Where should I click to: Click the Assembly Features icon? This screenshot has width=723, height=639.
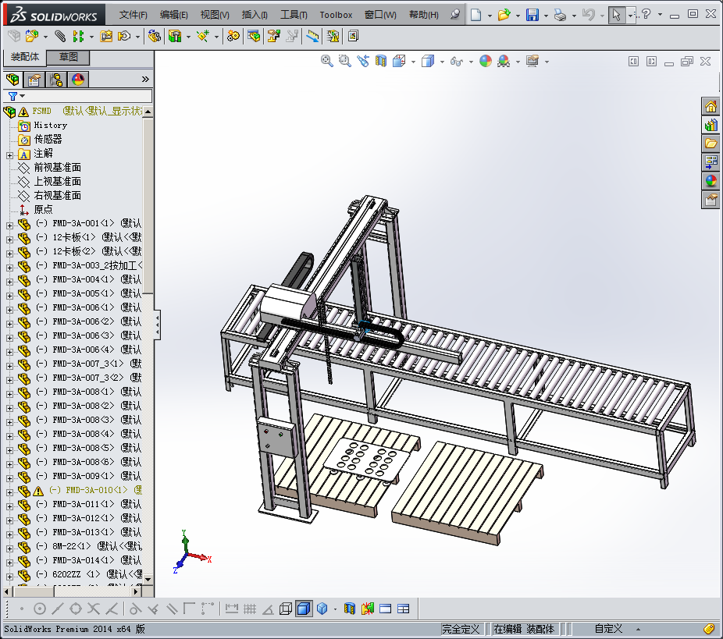[x=175, y=36]
